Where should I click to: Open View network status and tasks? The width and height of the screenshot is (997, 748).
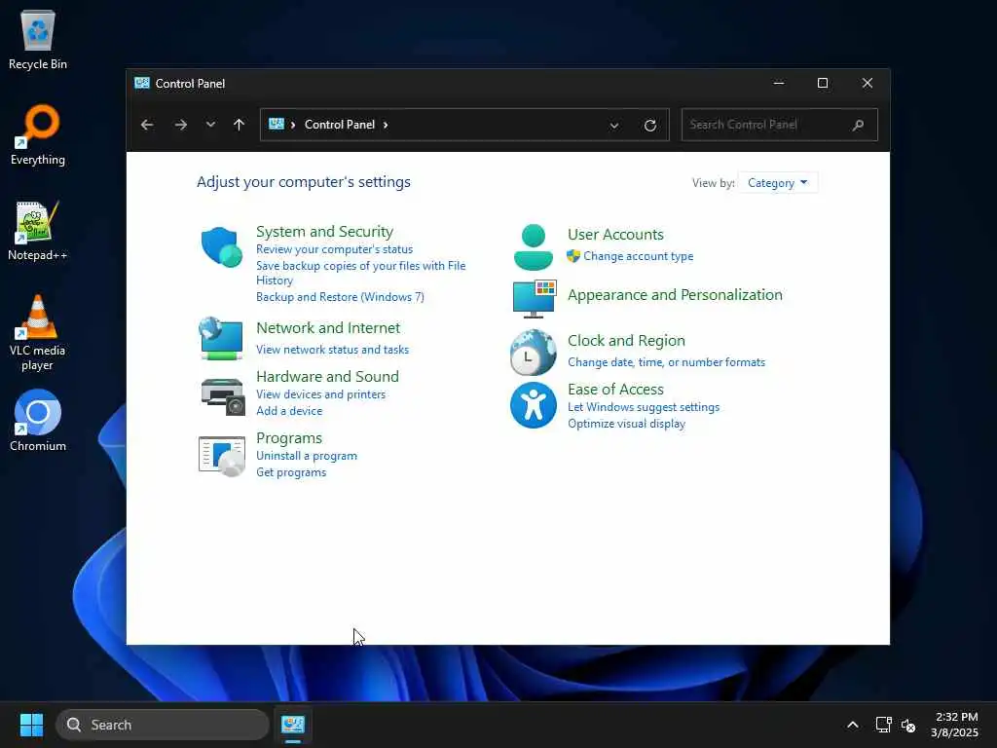point(333,350)
